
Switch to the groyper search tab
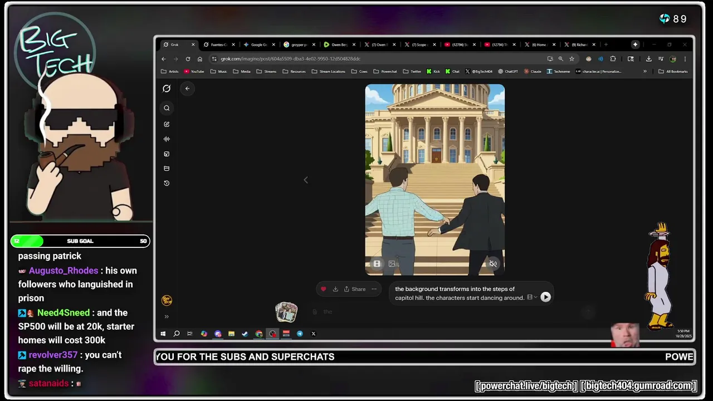point(299,45)
